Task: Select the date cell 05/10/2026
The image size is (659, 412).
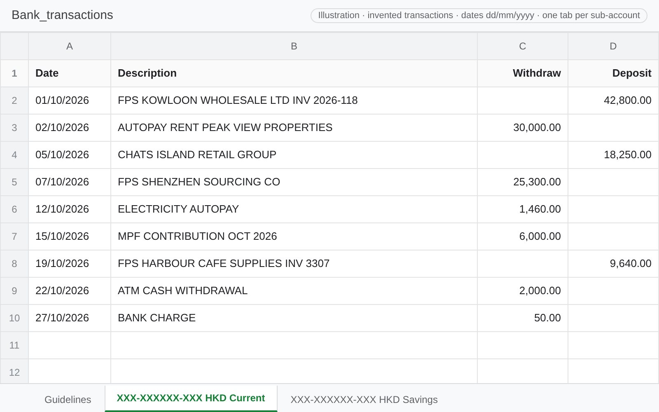Action: (70, 155)
